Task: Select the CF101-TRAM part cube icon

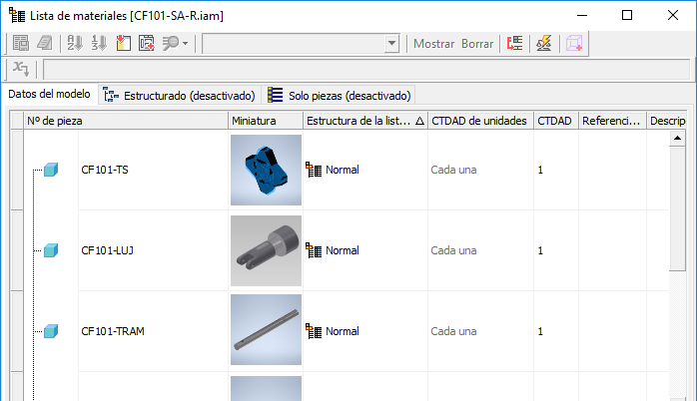Action: coord(51,331)
